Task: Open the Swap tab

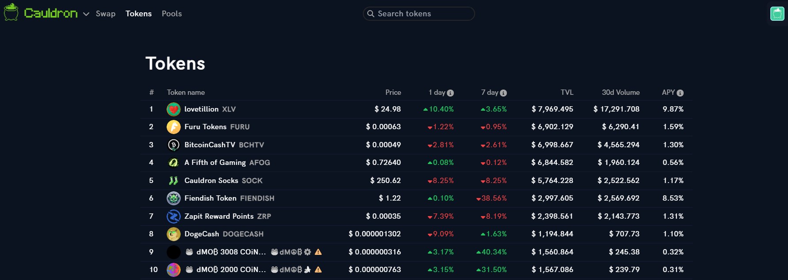Action: click(106, 14)
